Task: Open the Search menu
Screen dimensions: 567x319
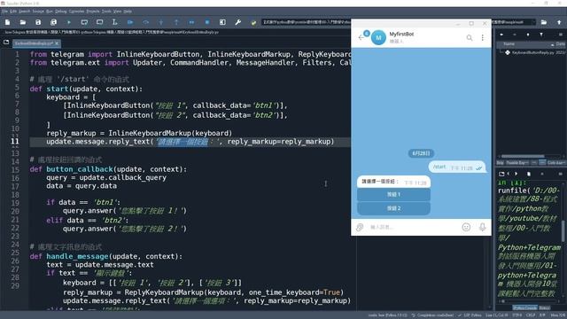Action: coord(25,12)
